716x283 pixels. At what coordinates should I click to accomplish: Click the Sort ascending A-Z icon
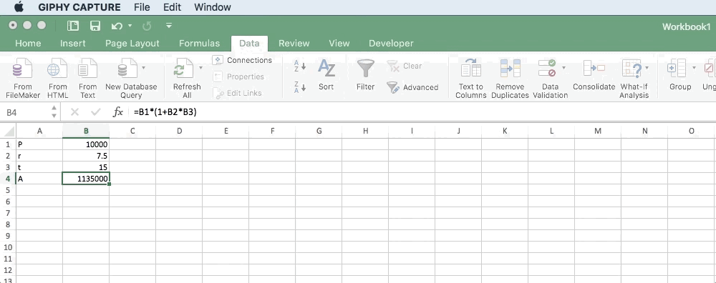click(299, 66)
